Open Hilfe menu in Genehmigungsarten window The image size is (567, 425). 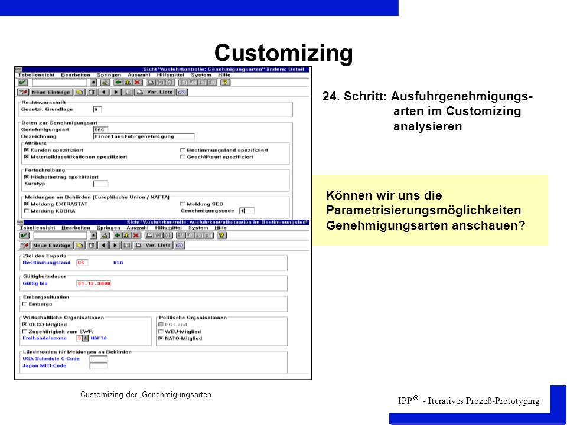click(x=224, y=75)
